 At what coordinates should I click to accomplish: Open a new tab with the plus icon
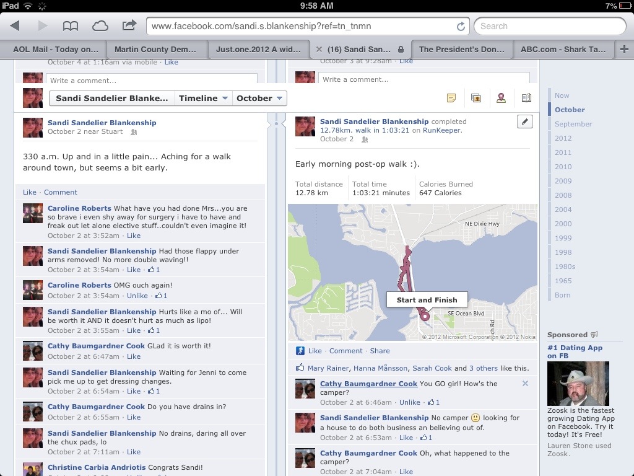point(624,50)
